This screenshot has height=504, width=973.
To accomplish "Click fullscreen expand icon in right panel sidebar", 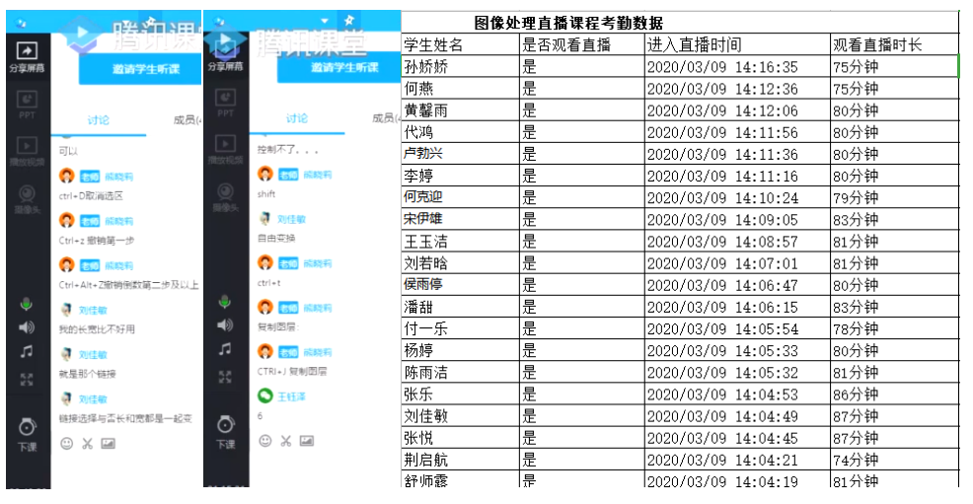I will point(226,377).
